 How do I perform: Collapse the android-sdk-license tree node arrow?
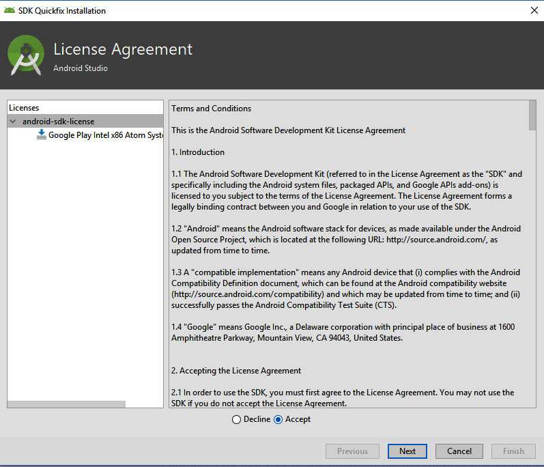[13, 122]
